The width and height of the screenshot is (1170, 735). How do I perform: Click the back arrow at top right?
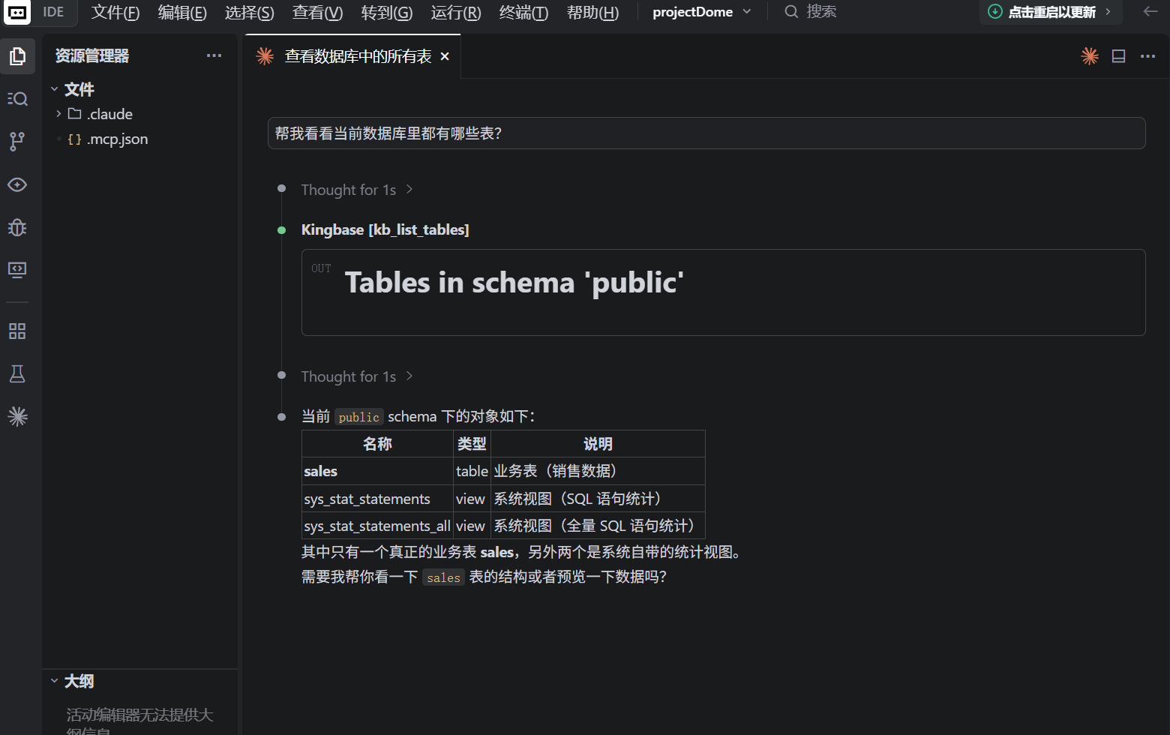pyautogui.click(x=1150, y=11)
